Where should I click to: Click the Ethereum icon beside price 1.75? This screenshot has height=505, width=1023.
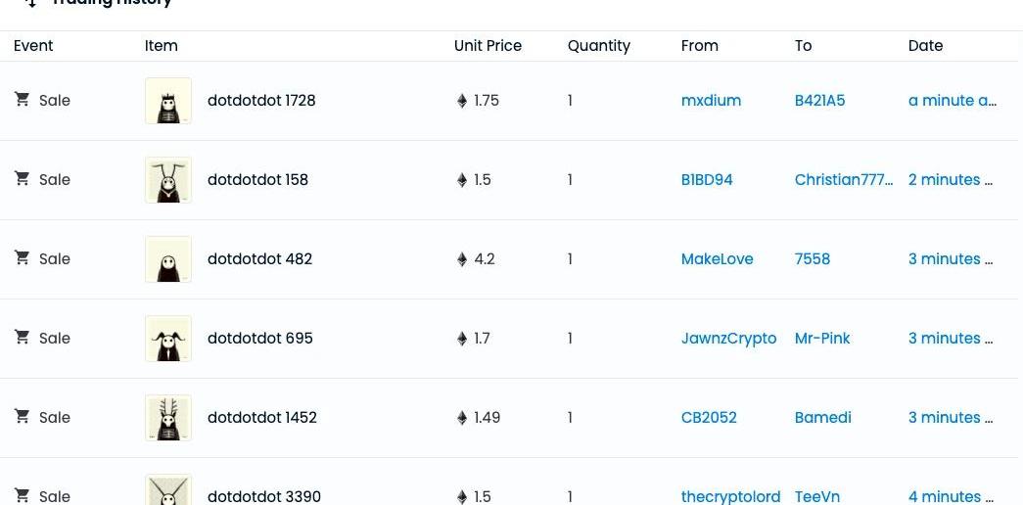pos(462,101)
